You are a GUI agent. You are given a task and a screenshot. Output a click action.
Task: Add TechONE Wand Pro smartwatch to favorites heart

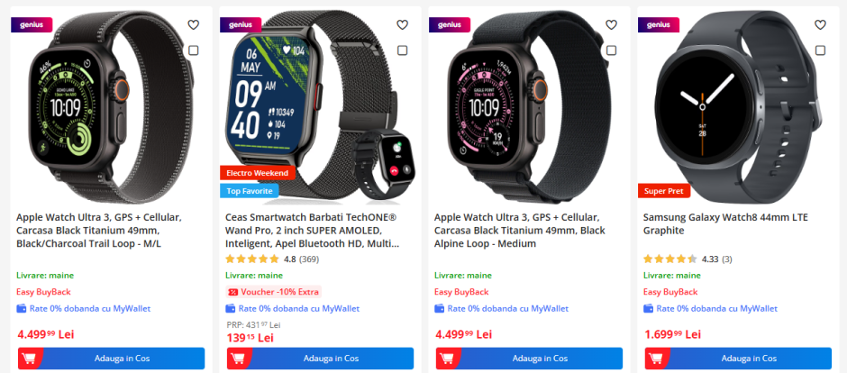pos(403,25)
